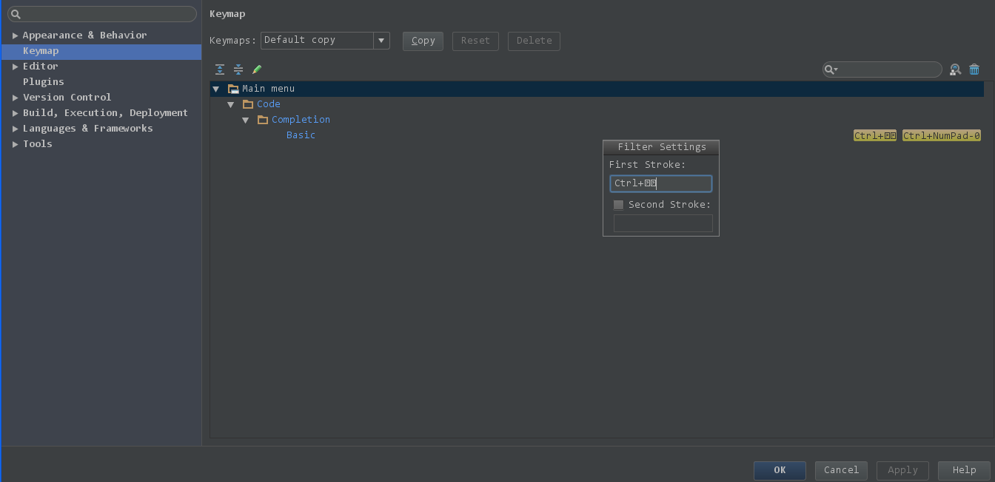
Task: Open the Keymaps dropdown arrow
Action: click(x=381, y=41)
